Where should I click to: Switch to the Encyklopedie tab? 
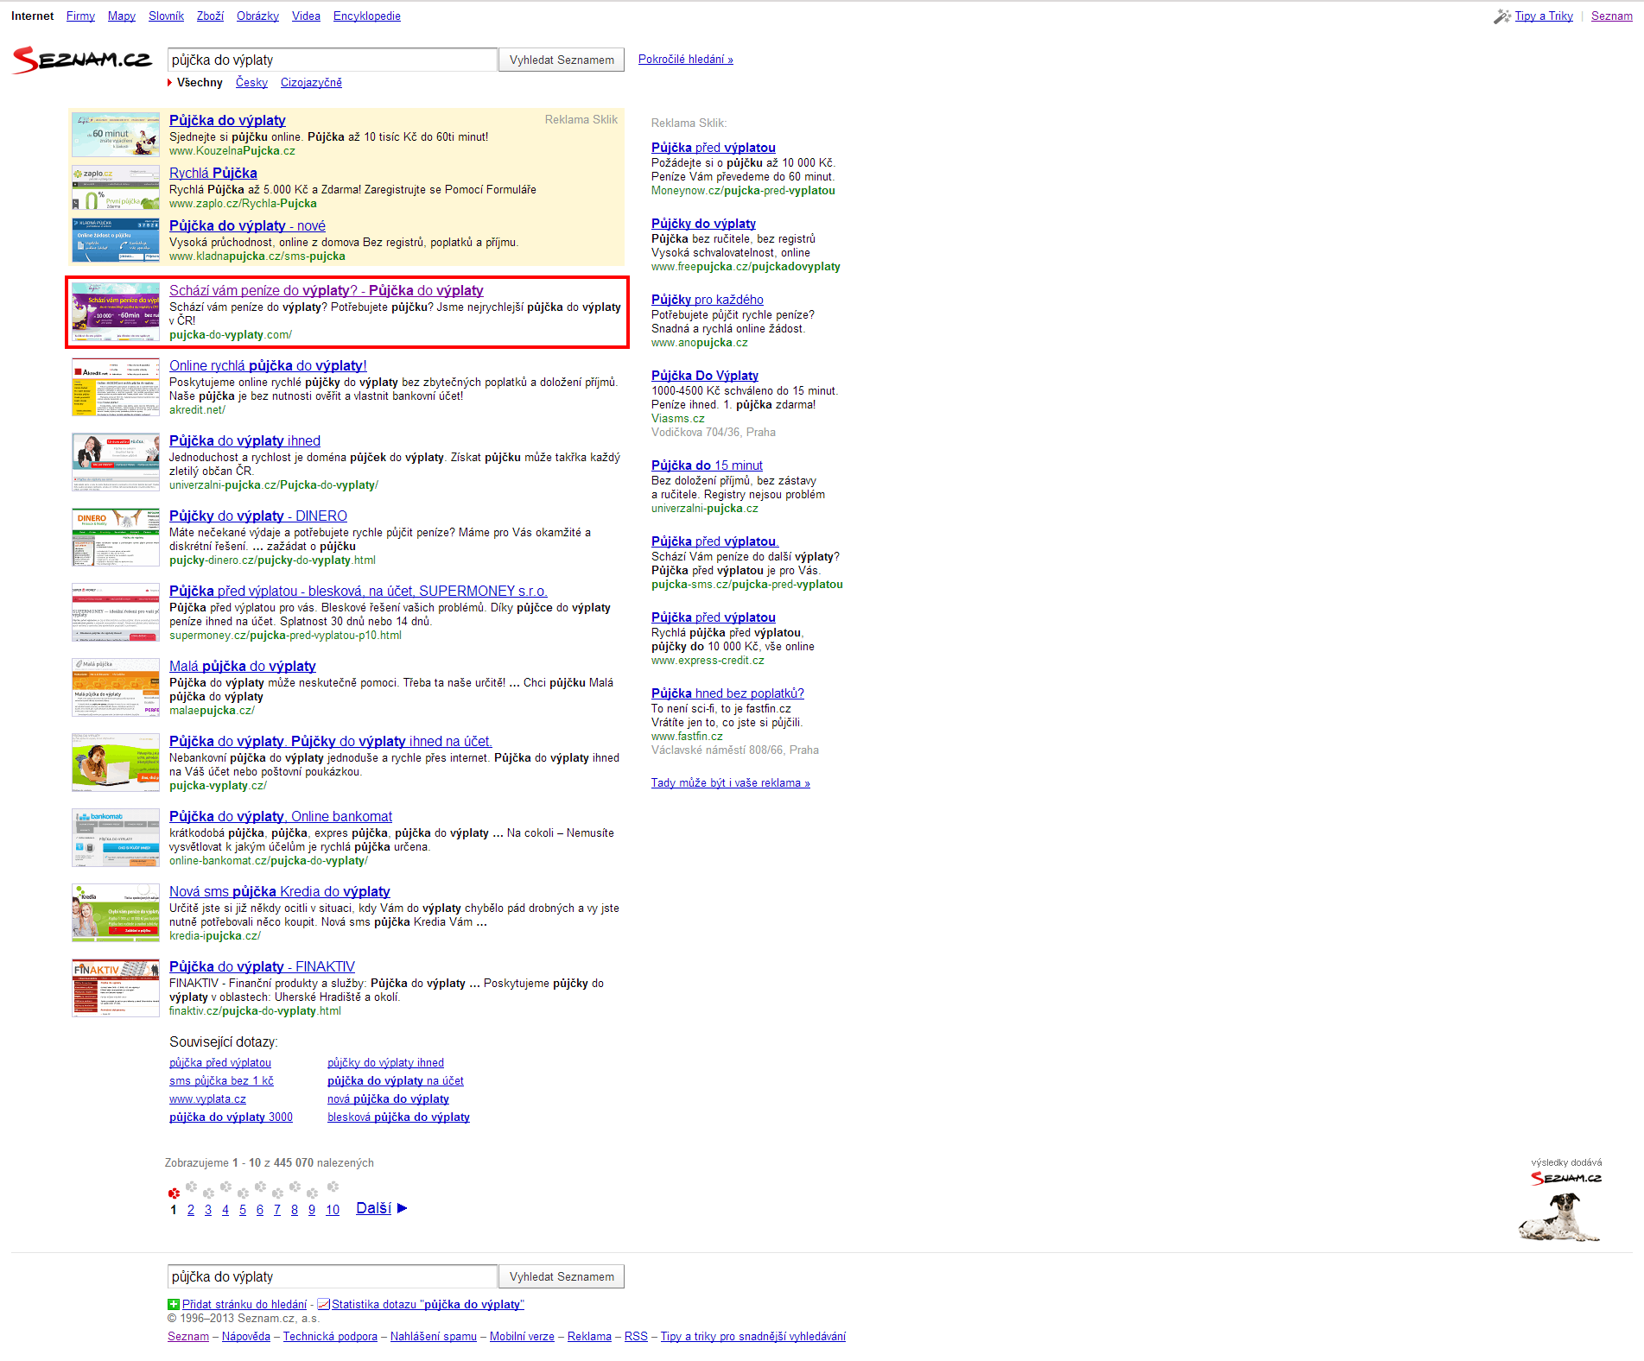click(367, 16)
